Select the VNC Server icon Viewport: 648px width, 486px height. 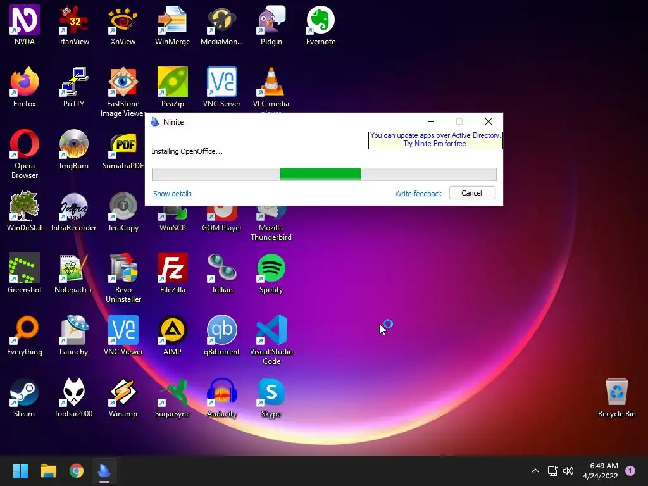click(221, 82)
